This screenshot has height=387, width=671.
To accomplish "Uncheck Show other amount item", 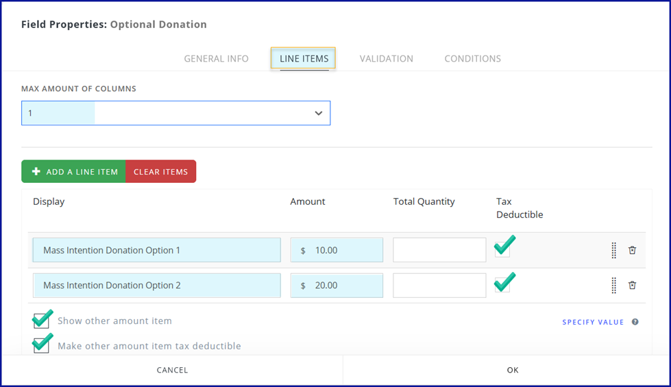I will click(41, 321).
